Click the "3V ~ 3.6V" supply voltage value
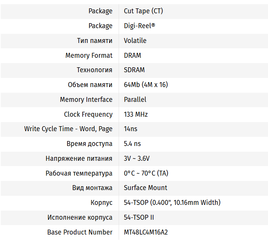Viewport: 268px width, 241px height. pos(136,159)
